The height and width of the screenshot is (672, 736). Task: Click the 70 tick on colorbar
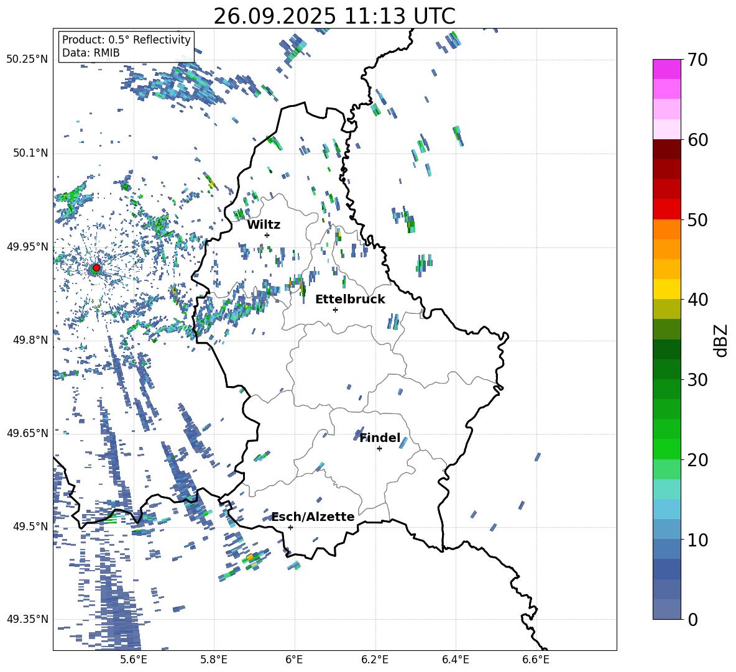click(x=697, y=60)
